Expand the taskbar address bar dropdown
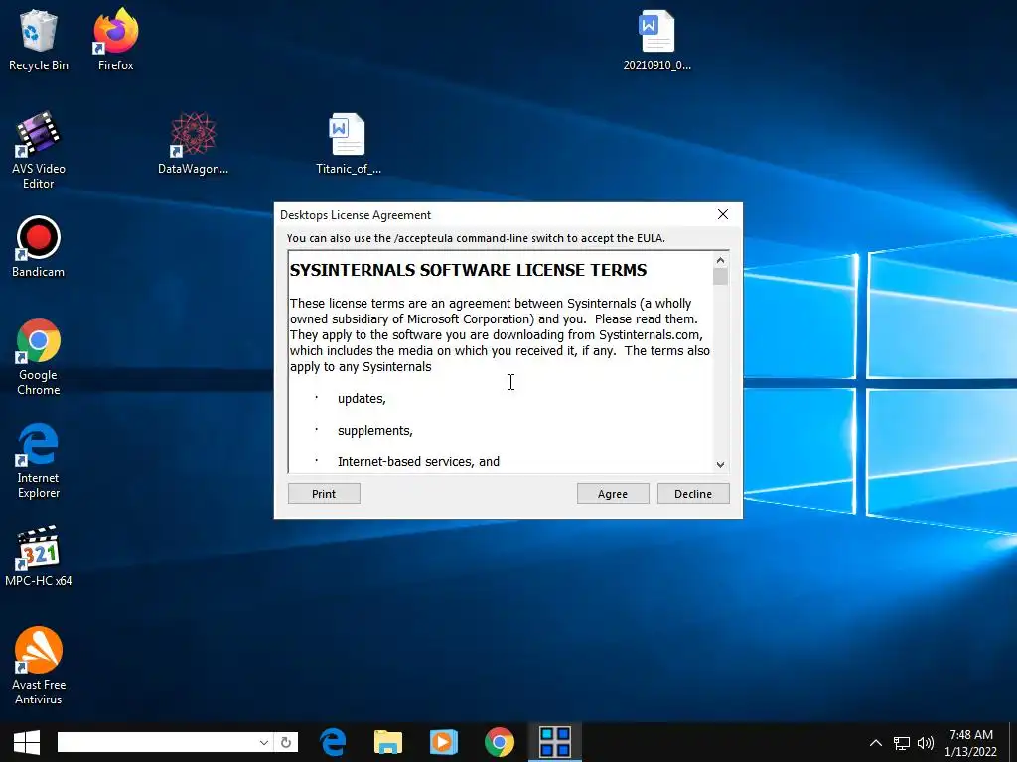This screenshot has width=1017, height=762. coord(264,742)
